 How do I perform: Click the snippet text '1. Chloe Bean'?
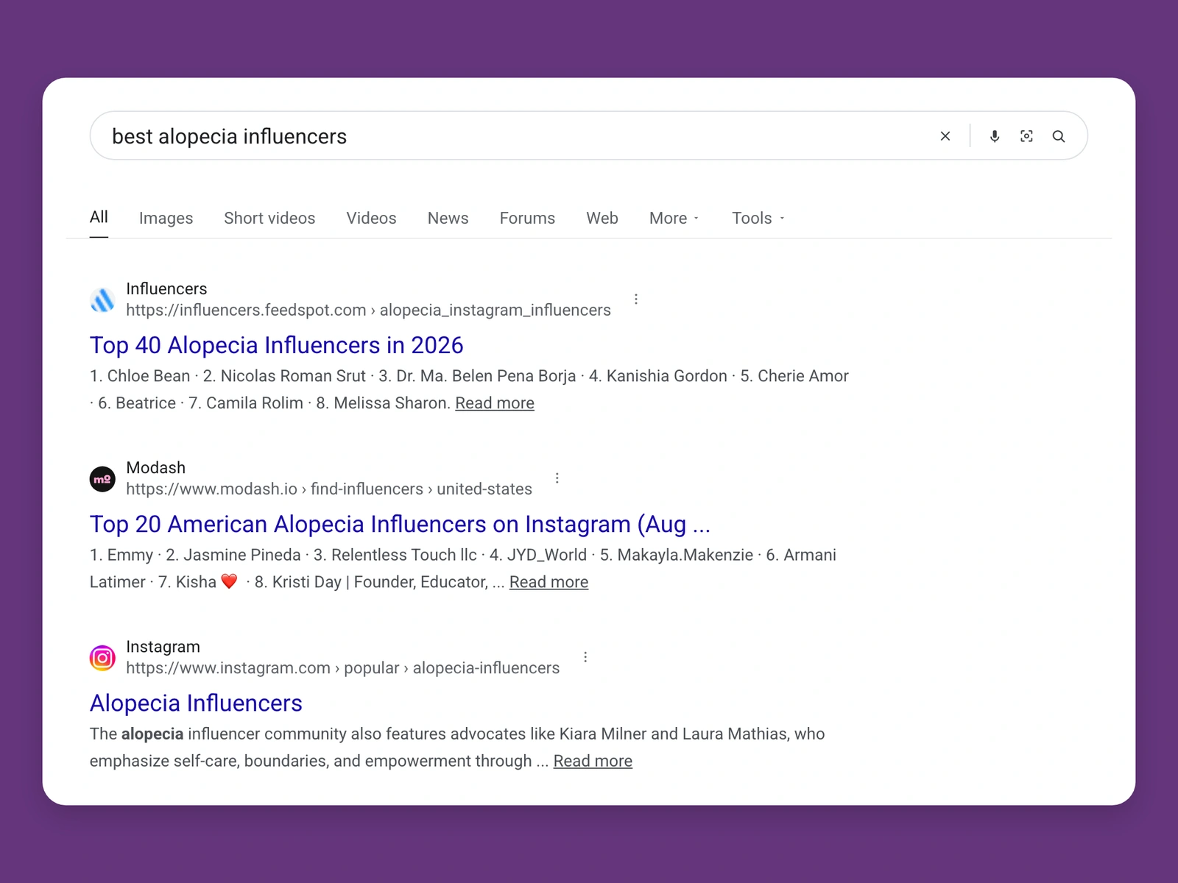click(x=140, y=376)
